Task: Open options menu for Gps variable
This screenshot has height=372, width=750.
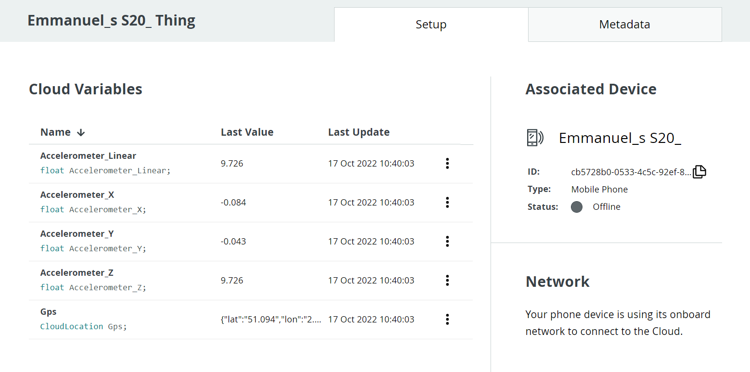Action: [447, 320]
